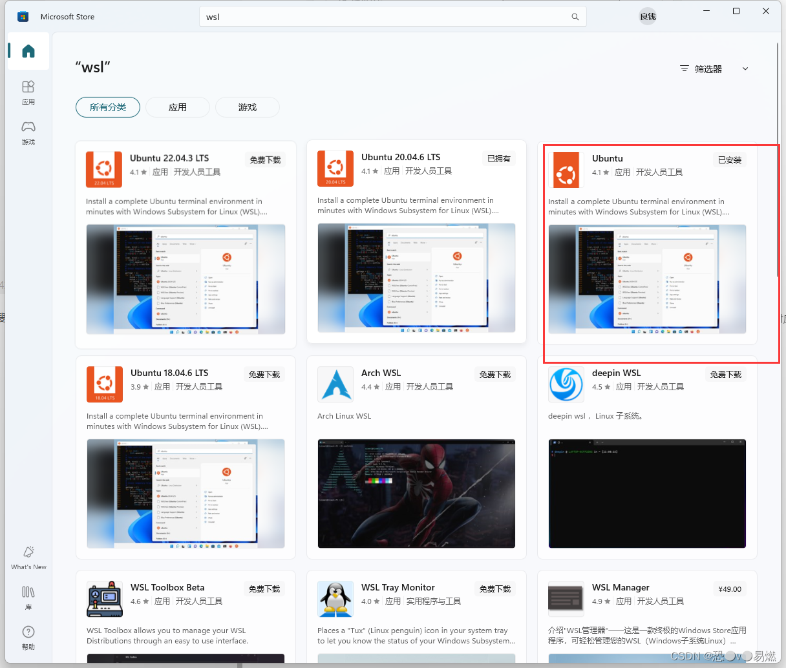Click the Arch WSL app icon
The width and height of the screenshot is (786, 668).
[335, 384]
